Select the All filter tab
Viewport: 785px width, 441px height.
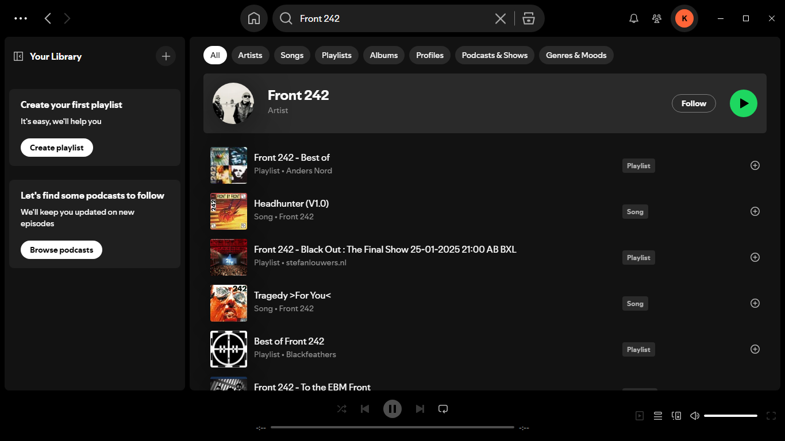coord(215,55)
